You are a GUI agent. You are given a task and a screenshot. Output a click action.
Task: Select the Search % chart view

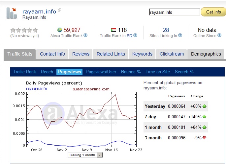184,72
